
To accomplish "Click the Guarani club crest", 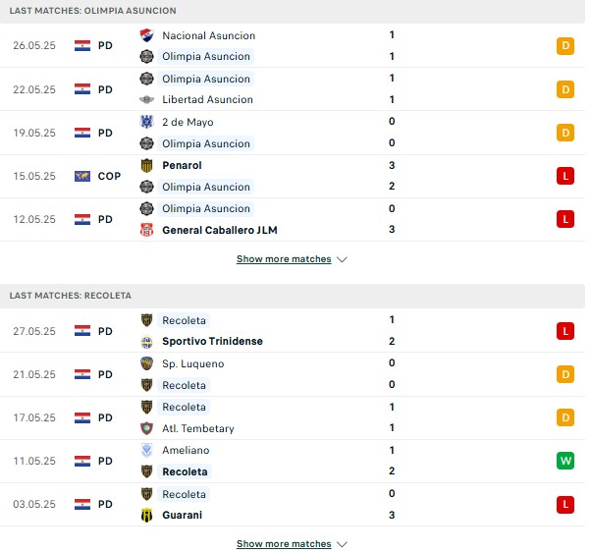I will pyautogui.click(x=146, y=516).
